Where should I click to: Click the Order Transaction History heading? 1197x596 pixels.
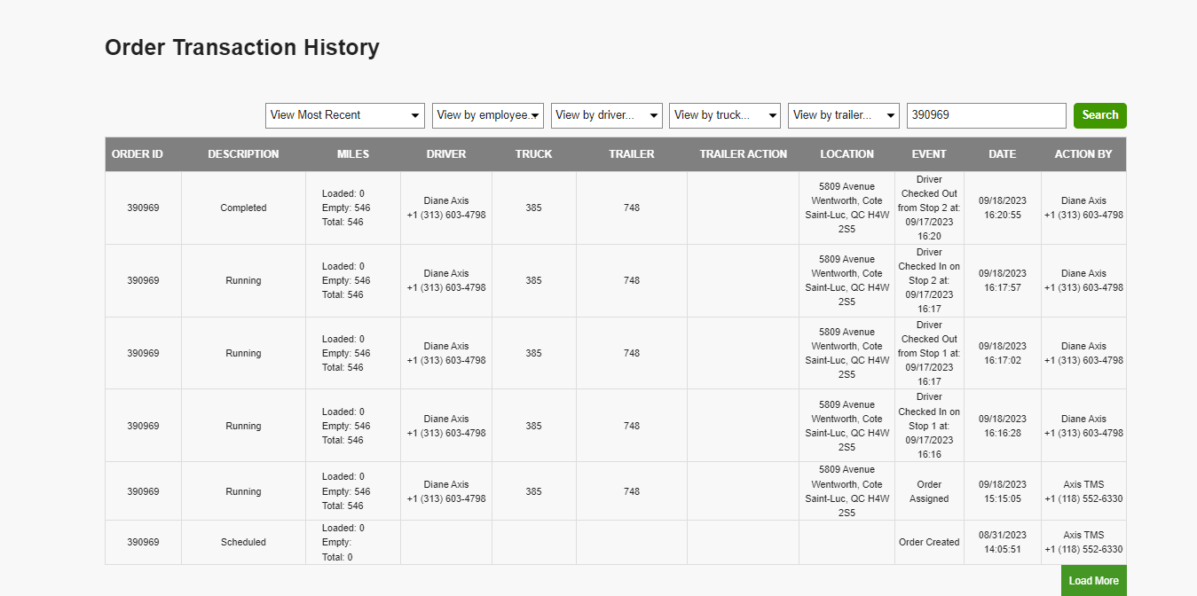click(x=242, y=47)
